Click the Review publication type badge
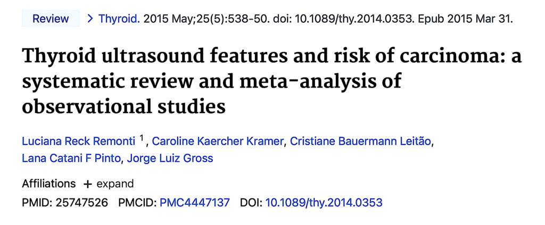Viewport: 545px width, 225px height. tap(51, 19)
